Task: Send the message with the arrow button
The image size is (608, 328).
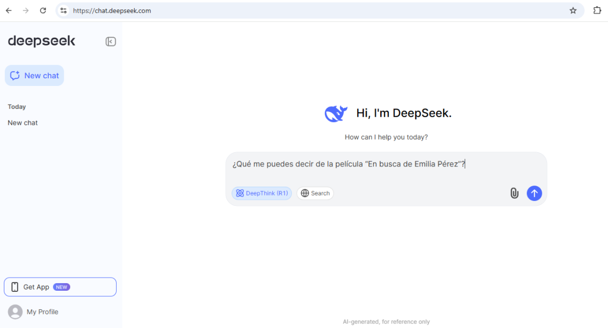Action: 534,193
